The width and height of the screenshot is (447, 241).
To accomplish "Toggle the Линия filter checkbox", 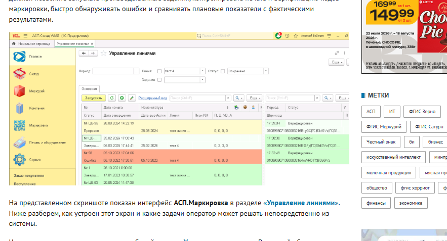I will click(159, 71).
